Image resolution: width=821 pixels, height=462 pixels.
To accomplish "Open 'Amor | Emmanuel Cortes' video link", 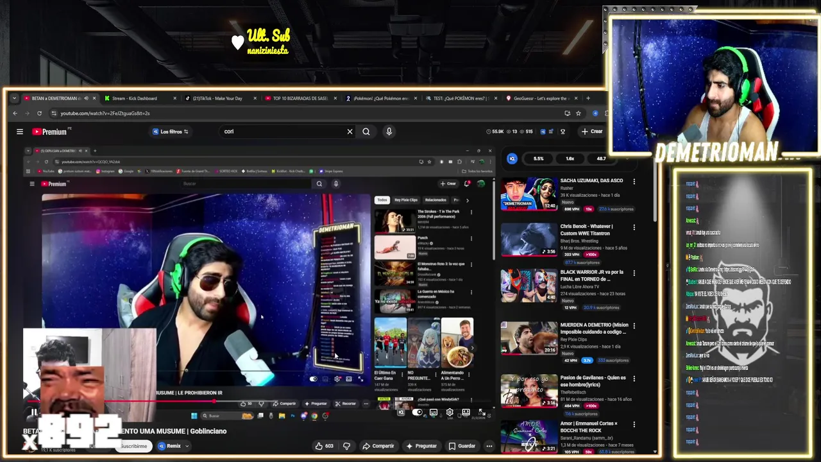I will pyautogui.click(x=589, y=427).
